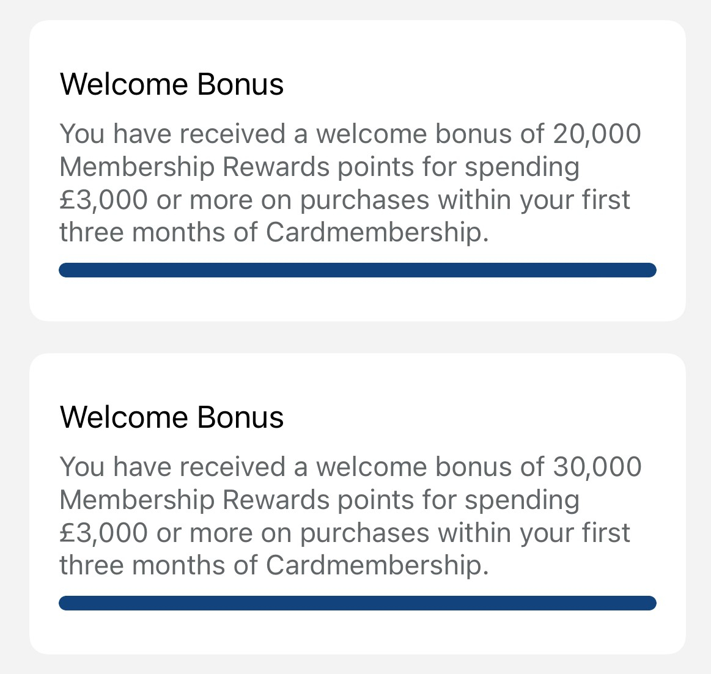The width and height of the screenshot is (711, 674).
Task: Click 'purchases' in the top card description
Action: pos(364,201)
